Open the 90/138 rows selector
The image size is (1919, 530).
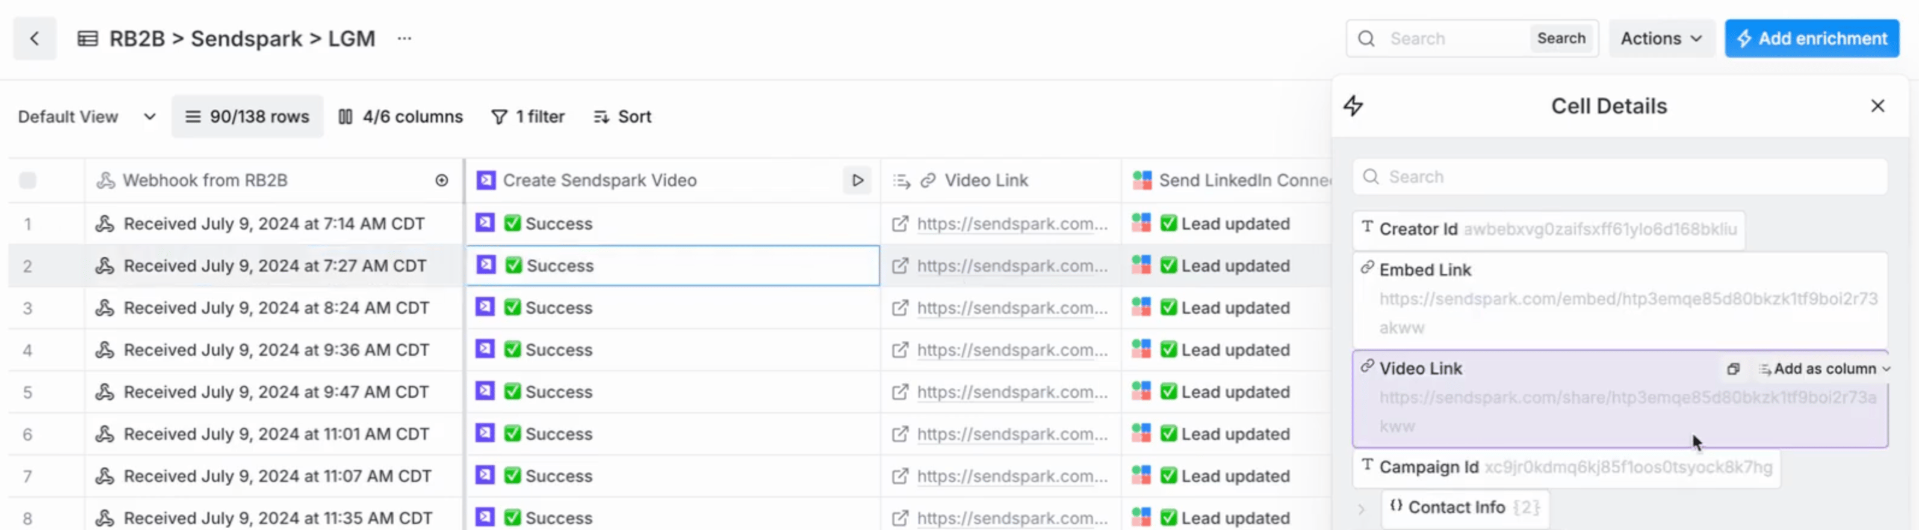pos(247,117)
